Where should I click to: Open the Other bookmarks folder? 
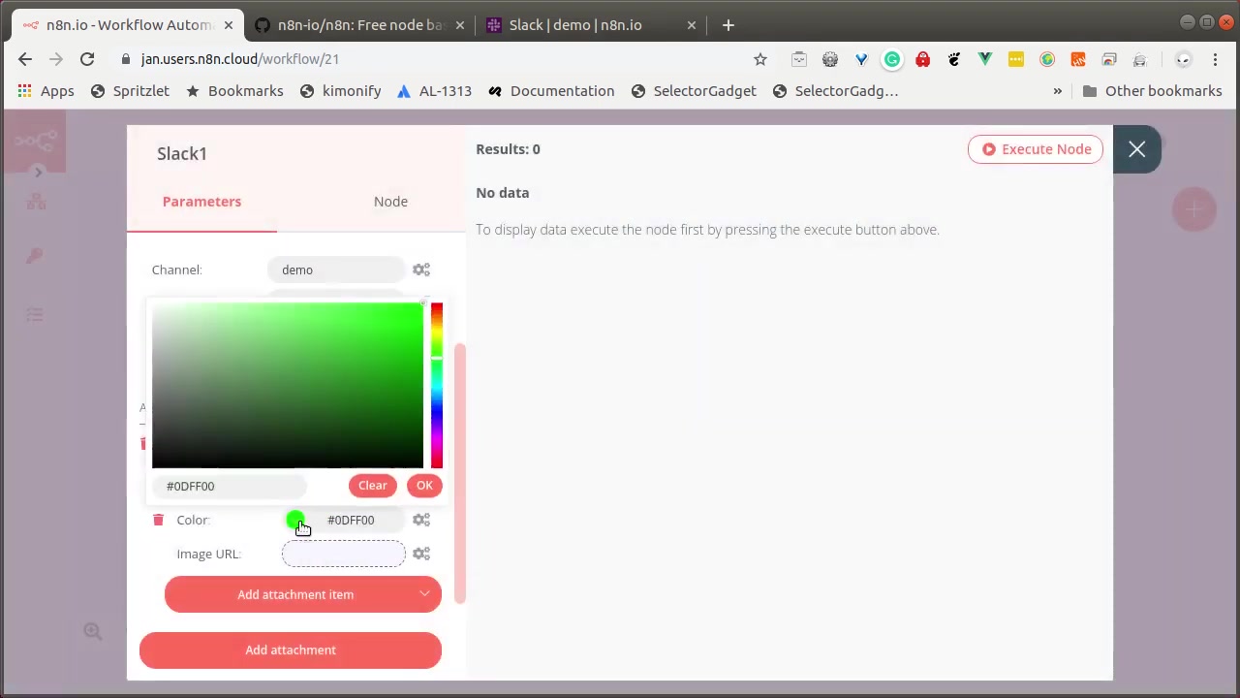pos(1152,91)
